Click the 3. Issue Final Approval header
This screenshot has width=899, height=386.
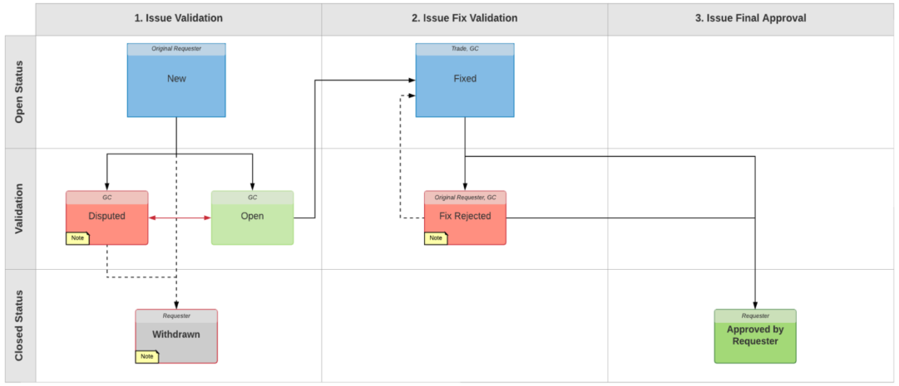750,17
